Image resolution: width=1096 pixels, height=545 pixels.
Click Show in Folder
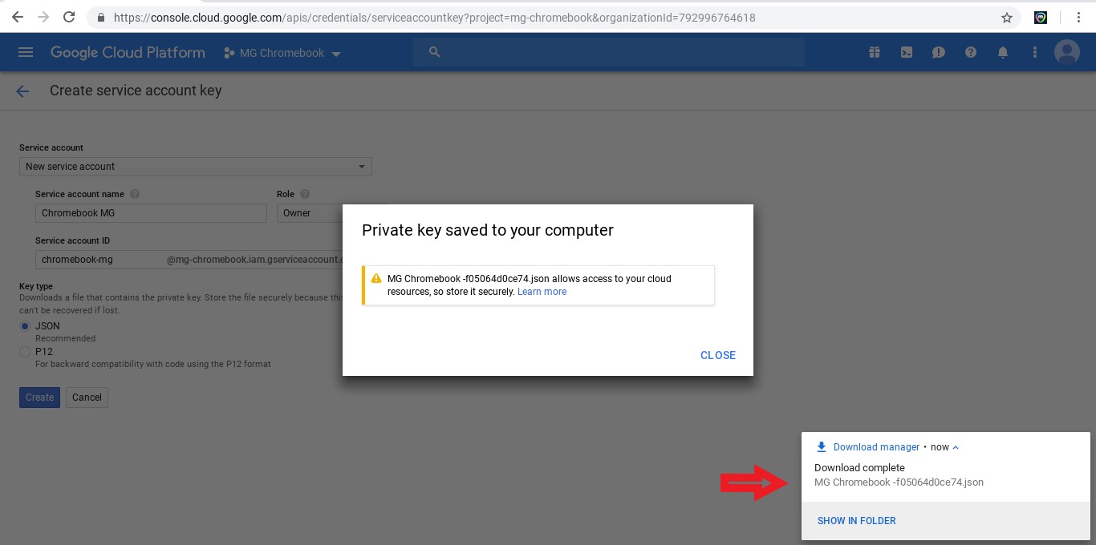click(x=857, y=521)
